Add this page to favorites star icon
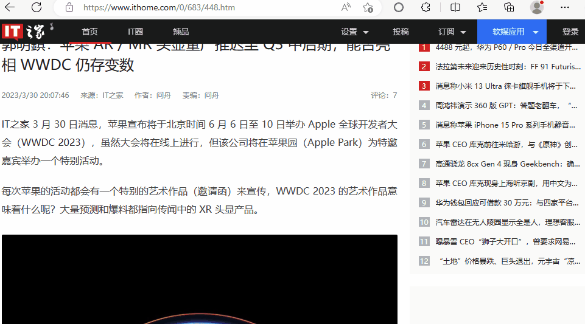The height and width of the screenshot is (324, 585). pos(368,7)
